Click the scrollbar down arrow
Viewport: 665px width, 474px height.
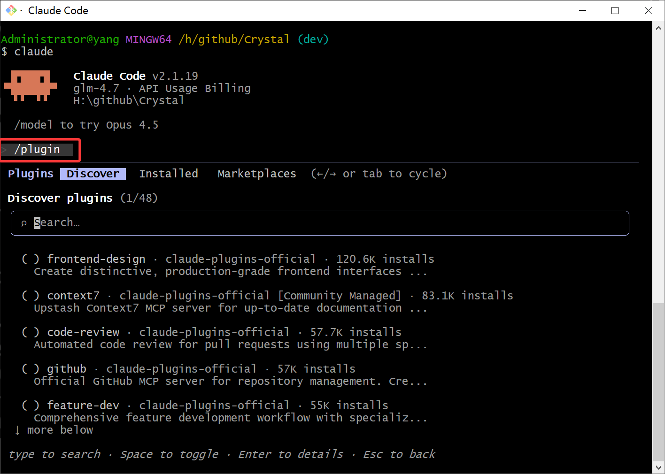pos(658,467)
